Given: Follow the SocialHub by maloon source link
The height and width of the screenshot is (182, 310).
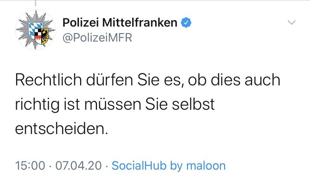Looking at the screenshot, I should [x=168, y=166].
